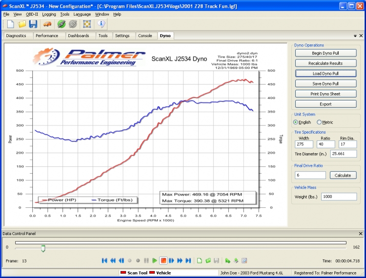Toggle the full screen arrows icon

(x=87, y=24)
